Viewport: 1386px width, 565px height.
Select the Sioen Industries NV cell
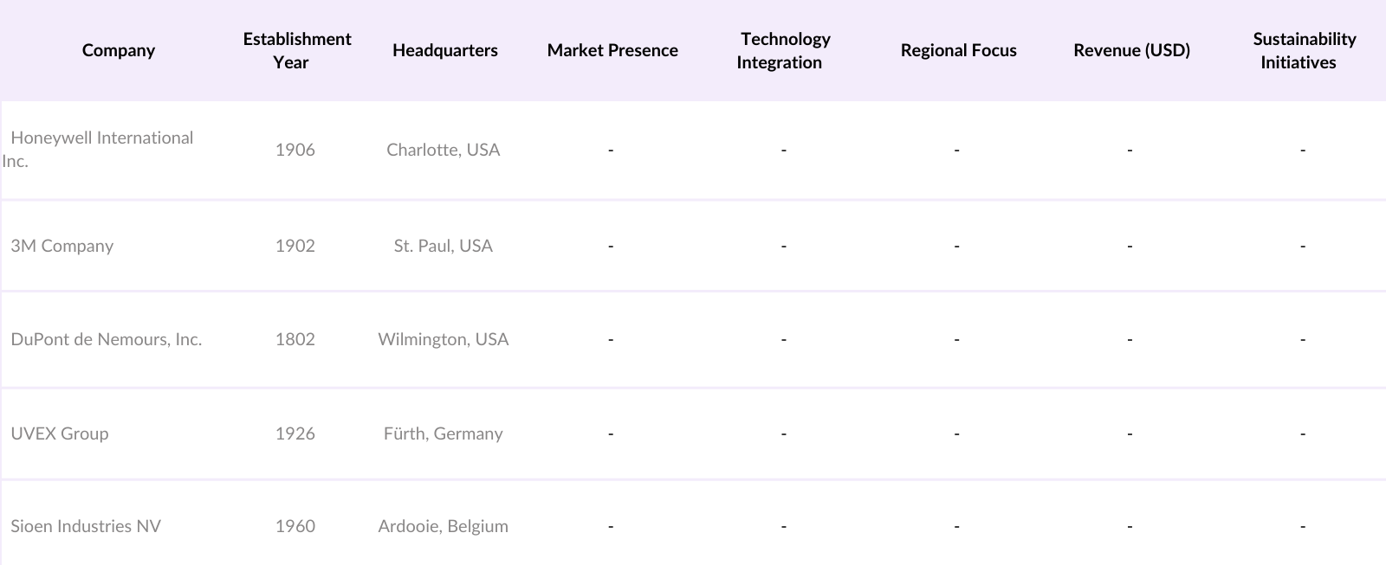(x=86, y=526)
